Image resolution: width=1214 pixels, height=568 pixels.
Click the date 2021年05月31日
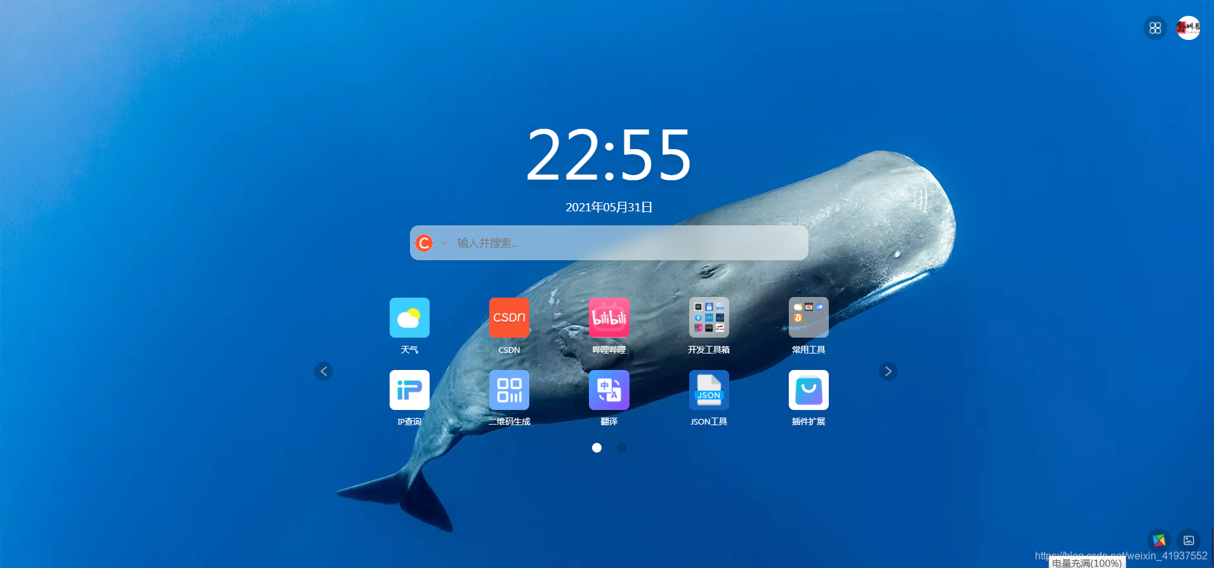pyautogui.click(x=609, y=208)
